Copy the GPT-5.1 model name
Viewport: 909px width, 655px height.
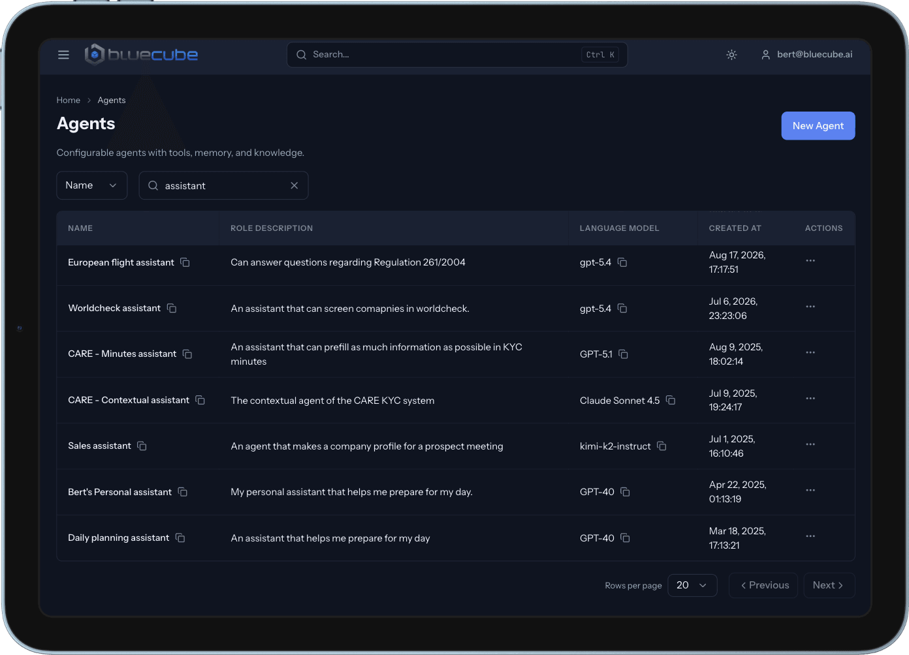624,354
